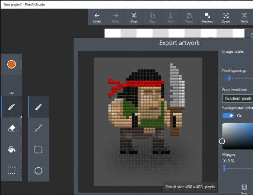Adjust the Pixel spacing slider handle
The image size is (253, 195).
coord(229,78)
